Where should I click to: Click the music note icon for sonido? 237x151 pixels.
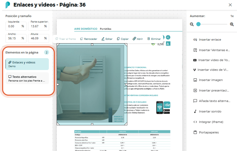[195, 111]
